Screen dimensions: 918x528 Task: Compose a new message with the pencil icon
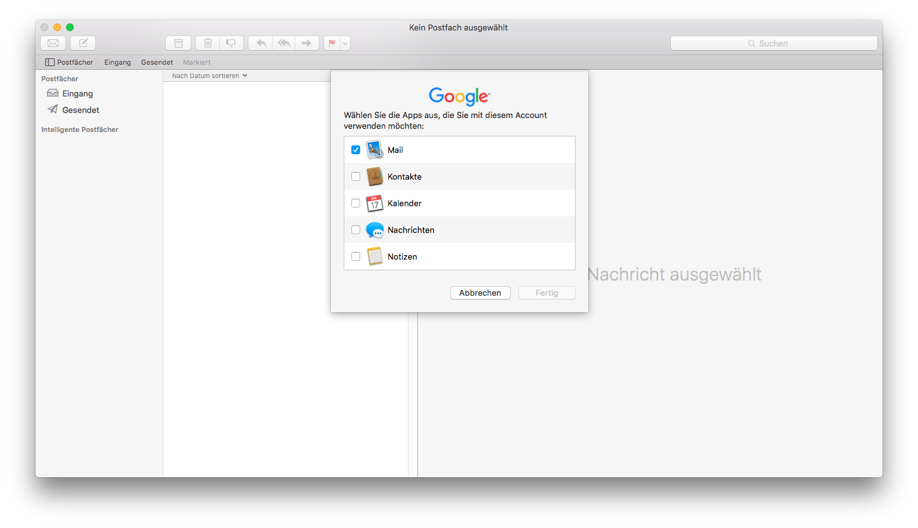tap(83, 43)
